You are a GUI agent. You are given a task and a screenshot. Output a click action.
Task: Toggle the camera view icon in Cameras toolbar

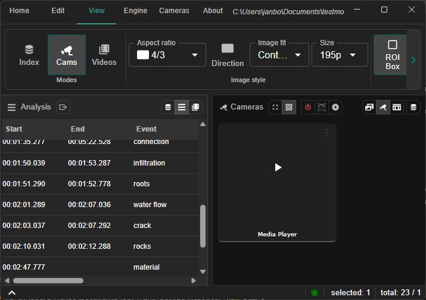pyautogui.click(x=383, y=107)
